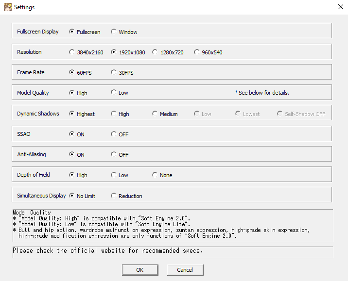Confirm settings with OK button
The width and height of the screenshot is (348, 281).
[140, 270]
